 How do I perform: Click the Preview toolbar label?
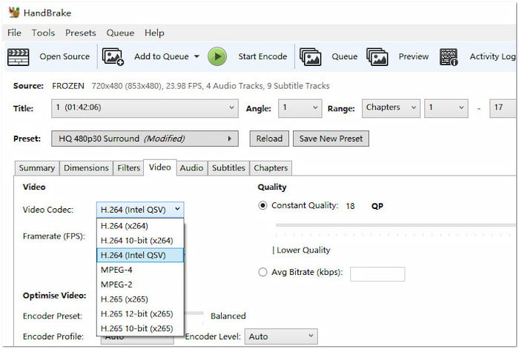pos(414,56)
